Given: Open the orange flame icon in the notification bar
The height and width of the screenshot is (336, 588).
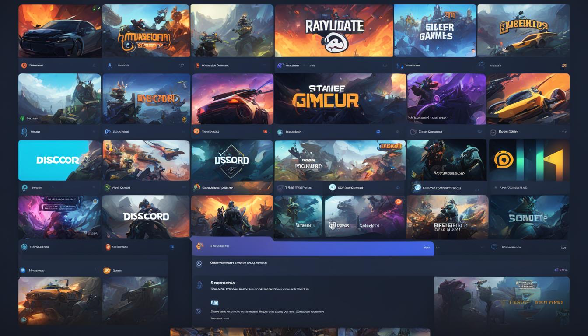Looking at the screenshot, I should [x=199, y=246].
